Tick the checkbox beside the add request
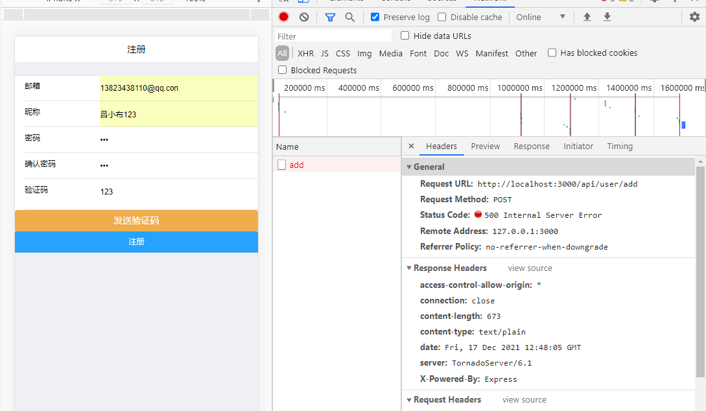 [282, 165]
